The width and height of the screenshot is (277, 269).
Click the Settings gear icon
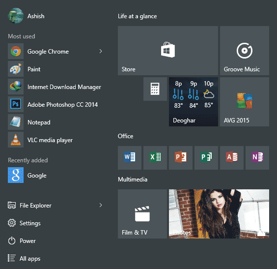pos(12,223)
